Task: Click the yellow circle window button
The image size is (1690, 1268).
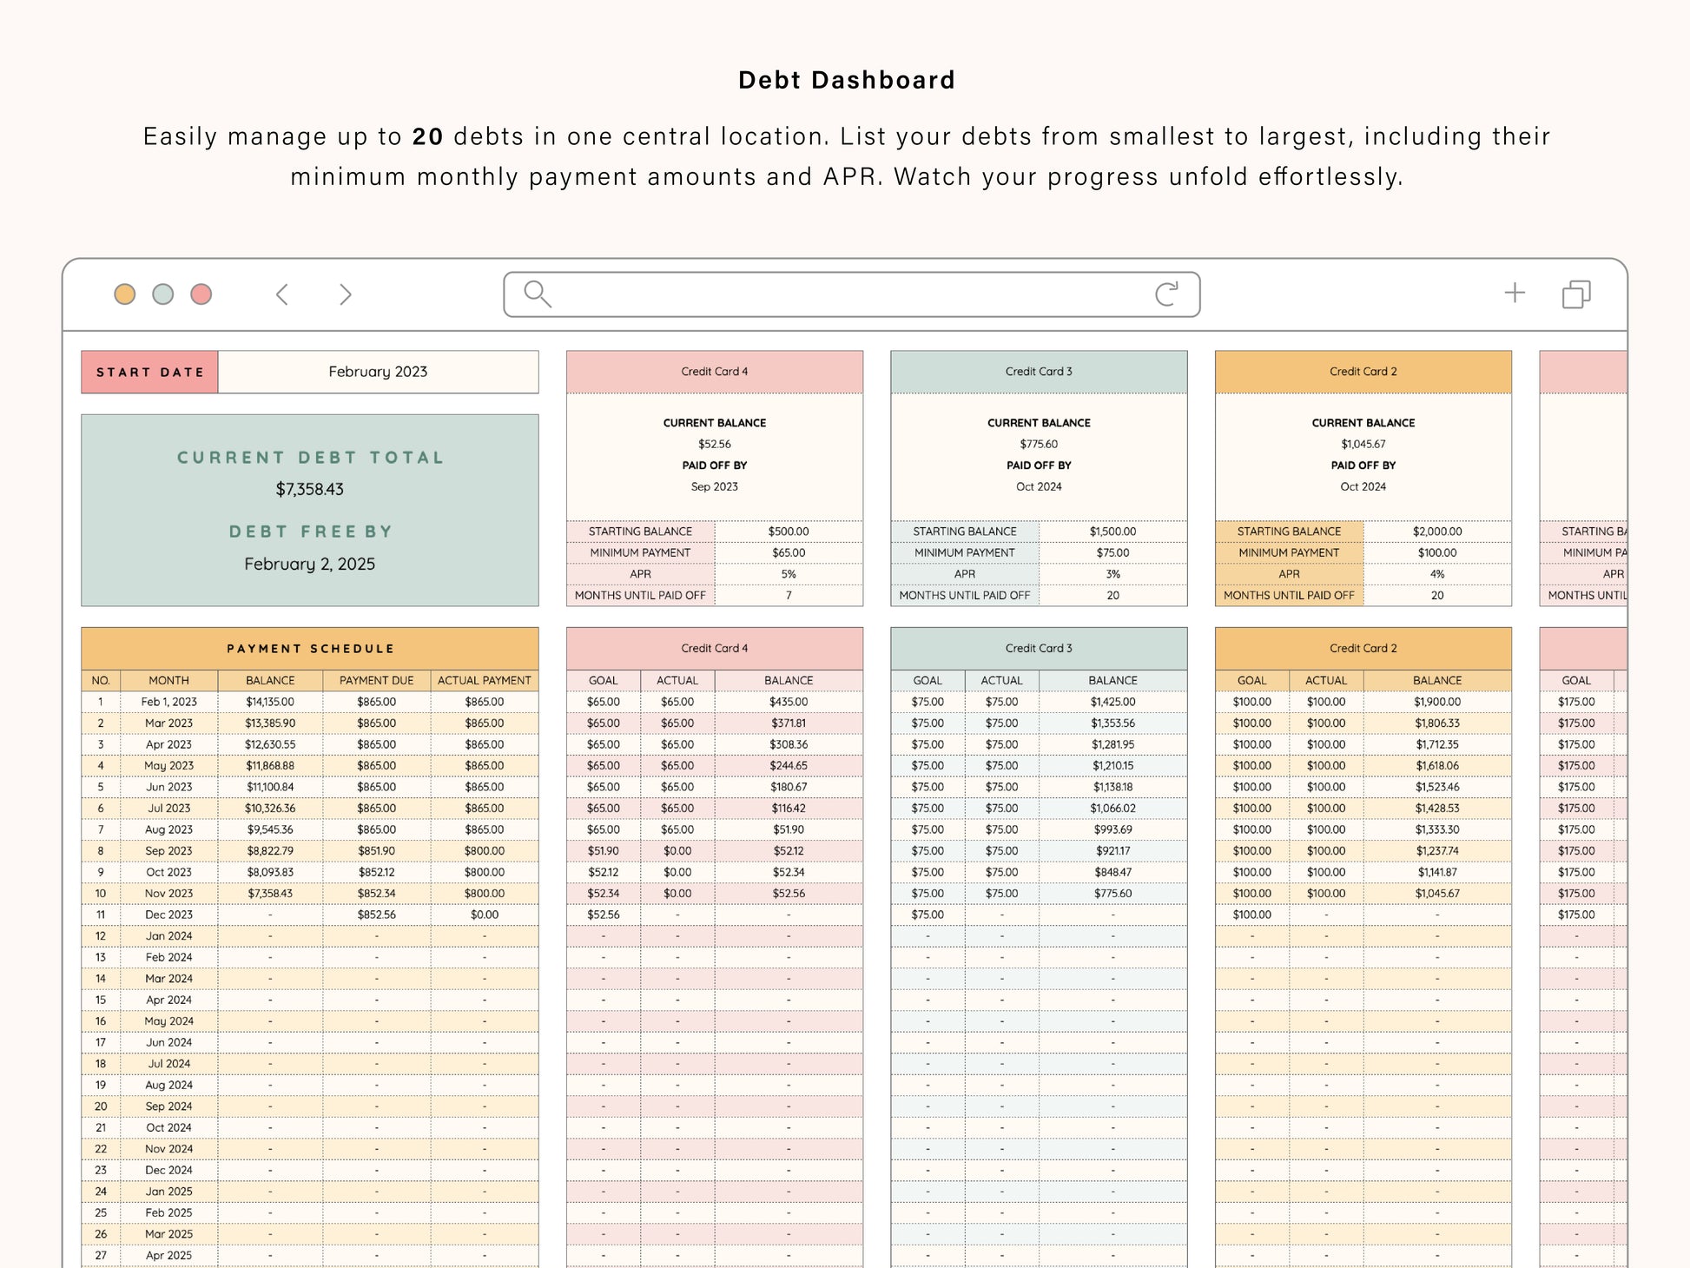Action: click(x=125, y=294)
